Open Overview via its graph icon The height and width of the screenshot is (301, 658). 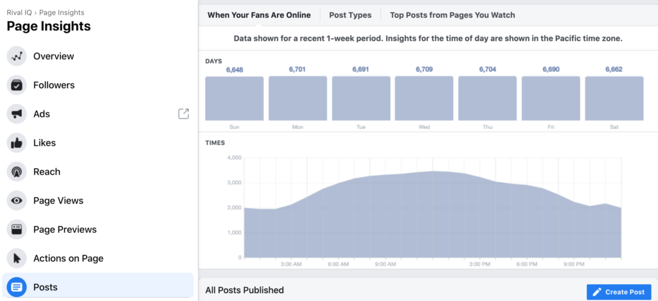(17, 56)
